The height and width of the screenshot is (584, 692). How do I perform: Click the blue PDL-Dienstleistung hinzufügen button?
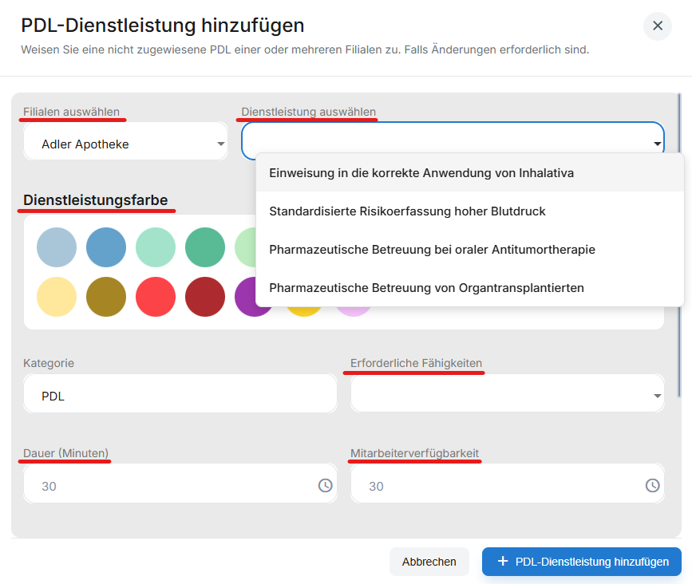582,562
